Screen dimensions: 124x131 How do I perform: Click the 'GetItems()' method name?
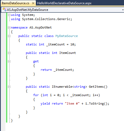point(98,87)
